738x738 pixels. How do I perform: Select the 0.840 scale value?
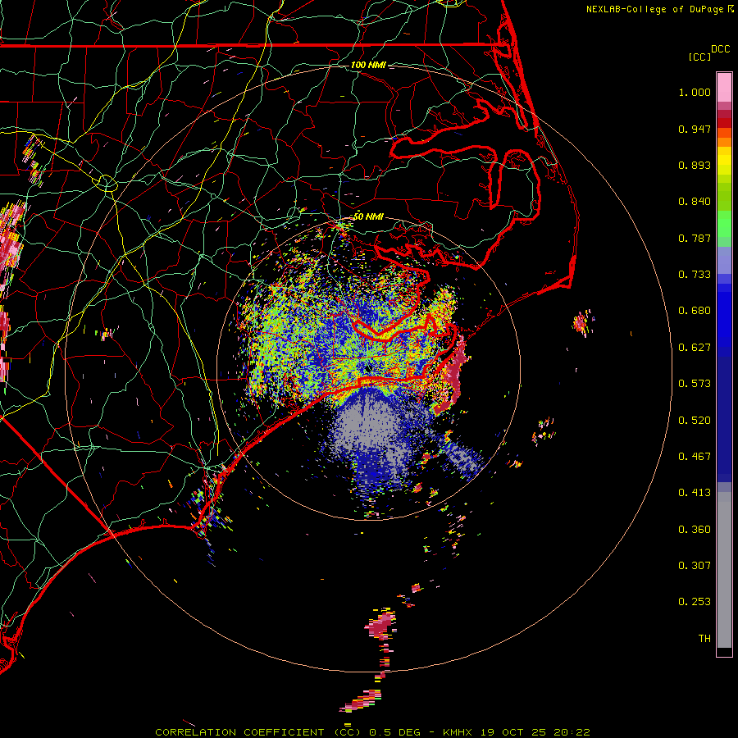[x=695, y=202]
